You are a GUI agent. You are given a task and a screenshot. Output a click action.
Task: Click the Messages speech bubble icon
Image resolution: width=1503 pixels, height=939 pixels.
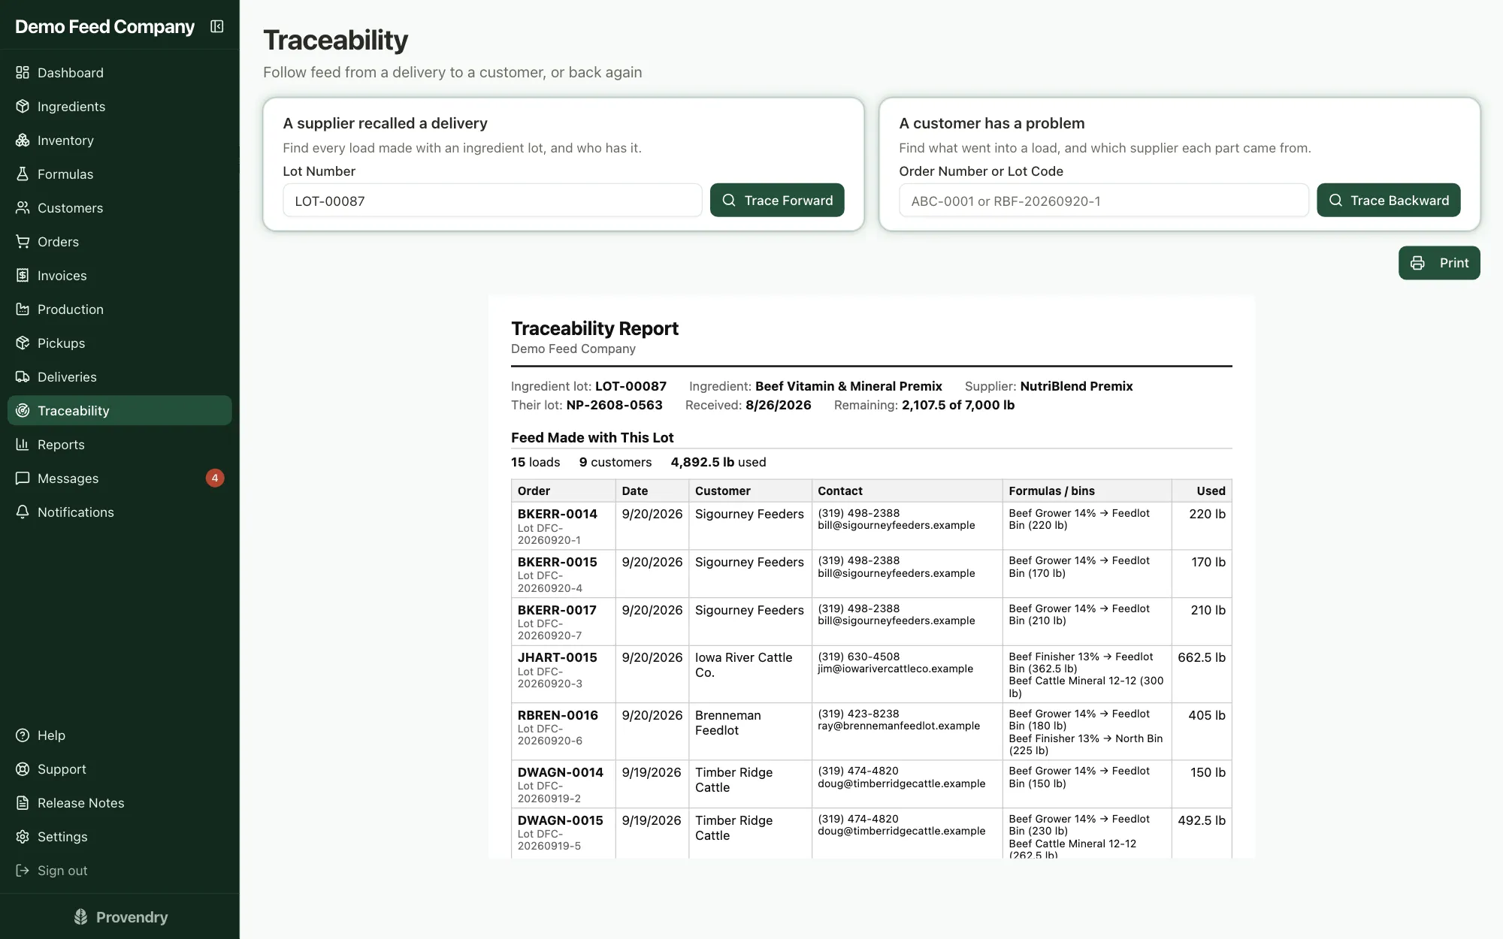23,479
